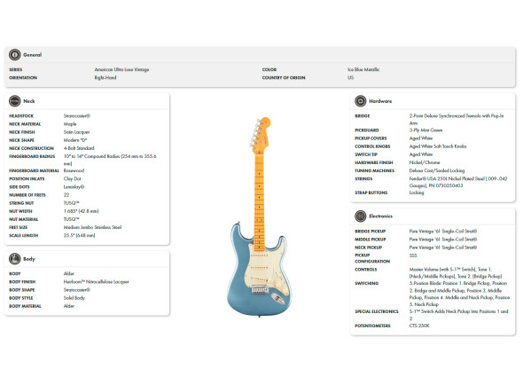The image size is (523, 385).
Task: Select the pickguard value 3-Ply Mint Green
Action: pyautogui.click(x=426, y=130)
